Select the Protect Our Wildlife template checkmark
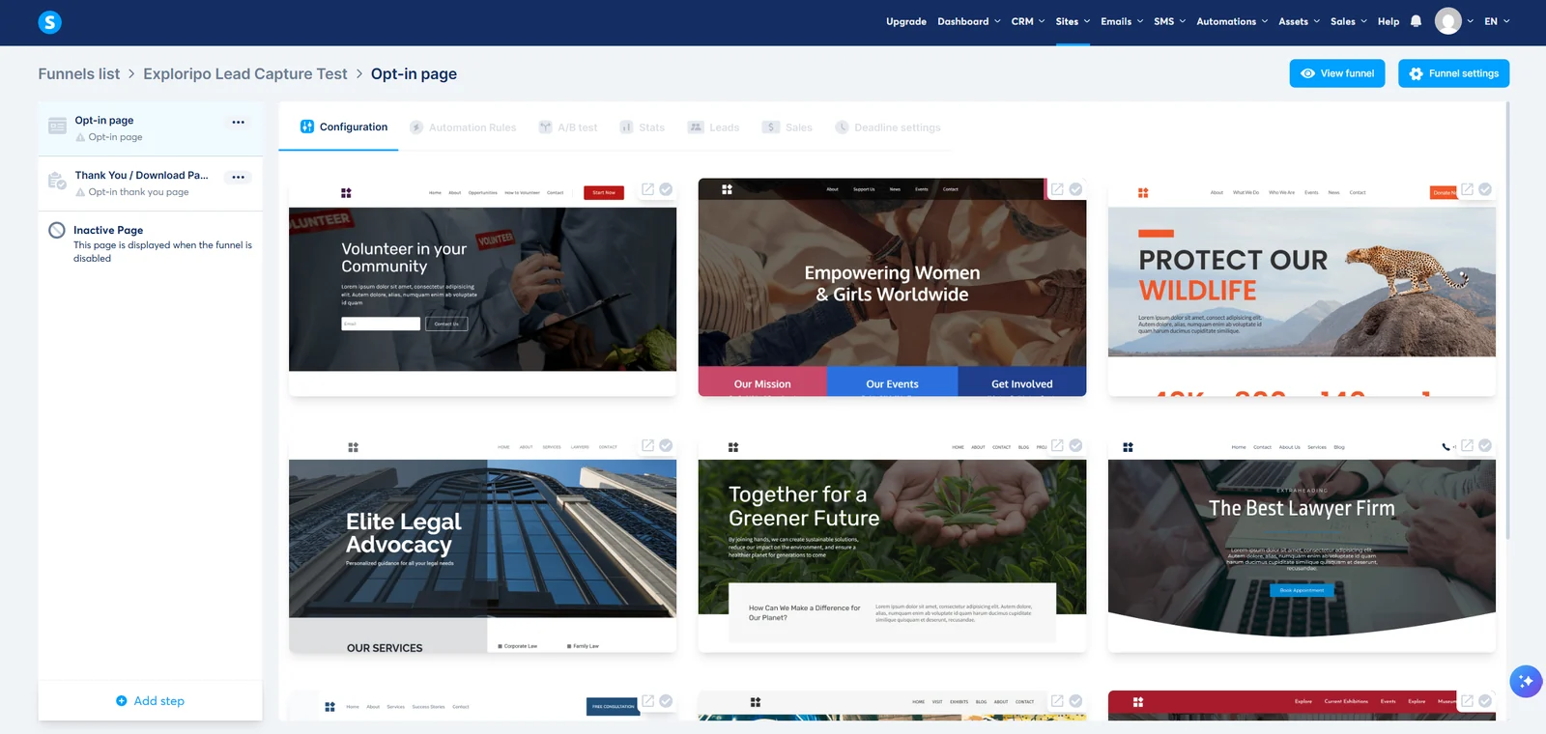This screenshot has width=1546, height=734. [1485, 189]
